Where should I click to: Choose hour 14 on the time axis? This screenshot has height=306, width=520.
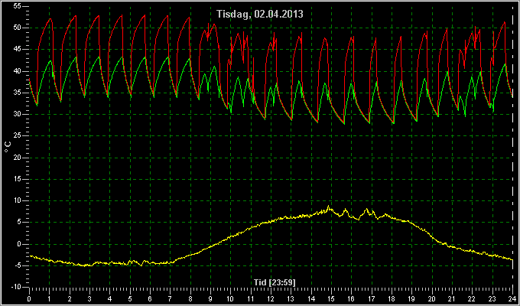point(311,298)
